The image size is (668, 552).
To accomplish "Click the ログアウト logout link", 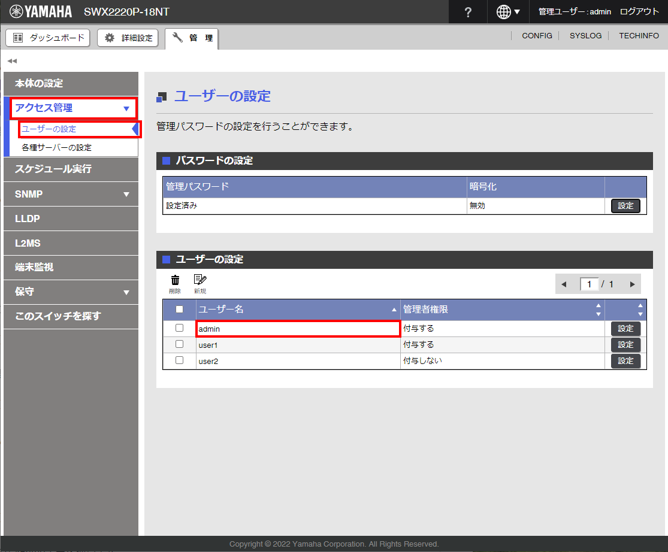I will point(639,12).
